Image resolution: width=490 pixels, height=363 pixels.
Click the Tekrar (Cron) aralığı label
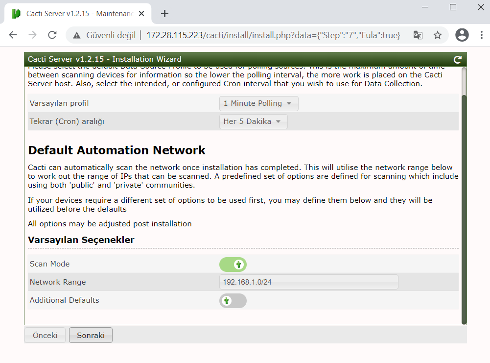click(67, 121)
